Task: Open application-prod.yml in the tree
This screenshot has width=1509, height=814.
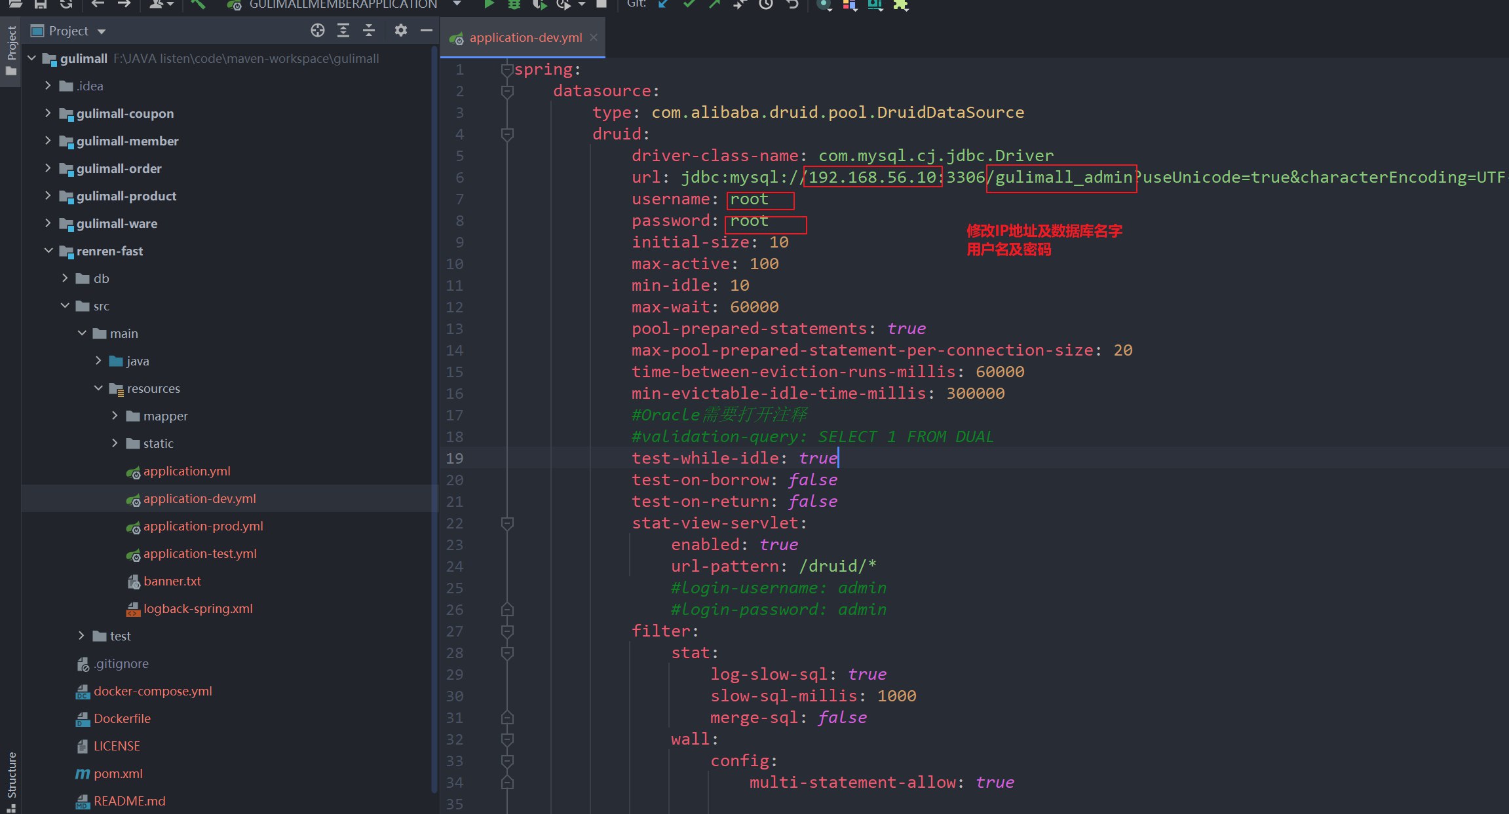Action: coord(203,527)
